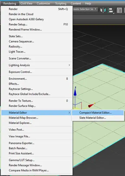This screenshot has height=176, width=125.
Task: Choose Render Surface Map
Action: pyautogui.click(x=37, y=106)
